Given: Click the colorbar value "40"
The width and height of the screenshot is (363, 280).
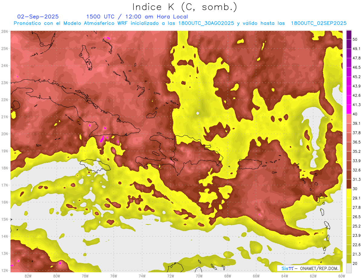Looking at the screenshot, I should (355, 114).
